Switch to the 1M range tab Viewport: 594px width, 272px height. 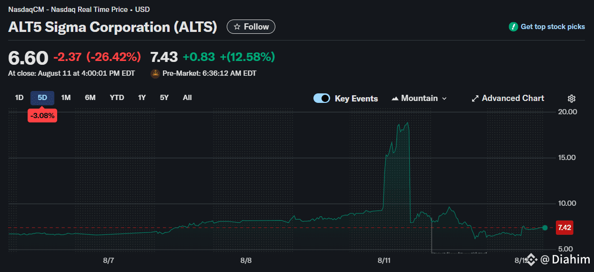[66, 98]
